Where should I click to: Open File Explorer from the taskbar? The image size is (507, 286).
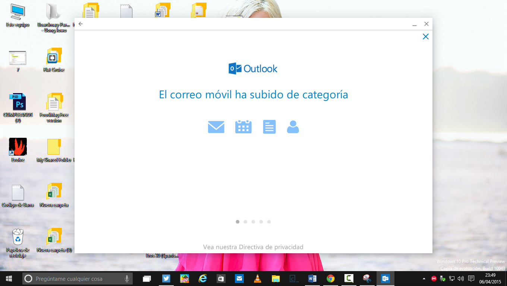(x=275, y=279)
